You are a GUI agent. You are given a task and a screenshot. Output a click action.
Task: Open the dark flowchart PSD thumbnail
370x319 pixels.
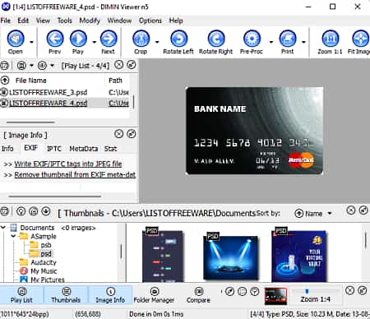coord(163,256)
